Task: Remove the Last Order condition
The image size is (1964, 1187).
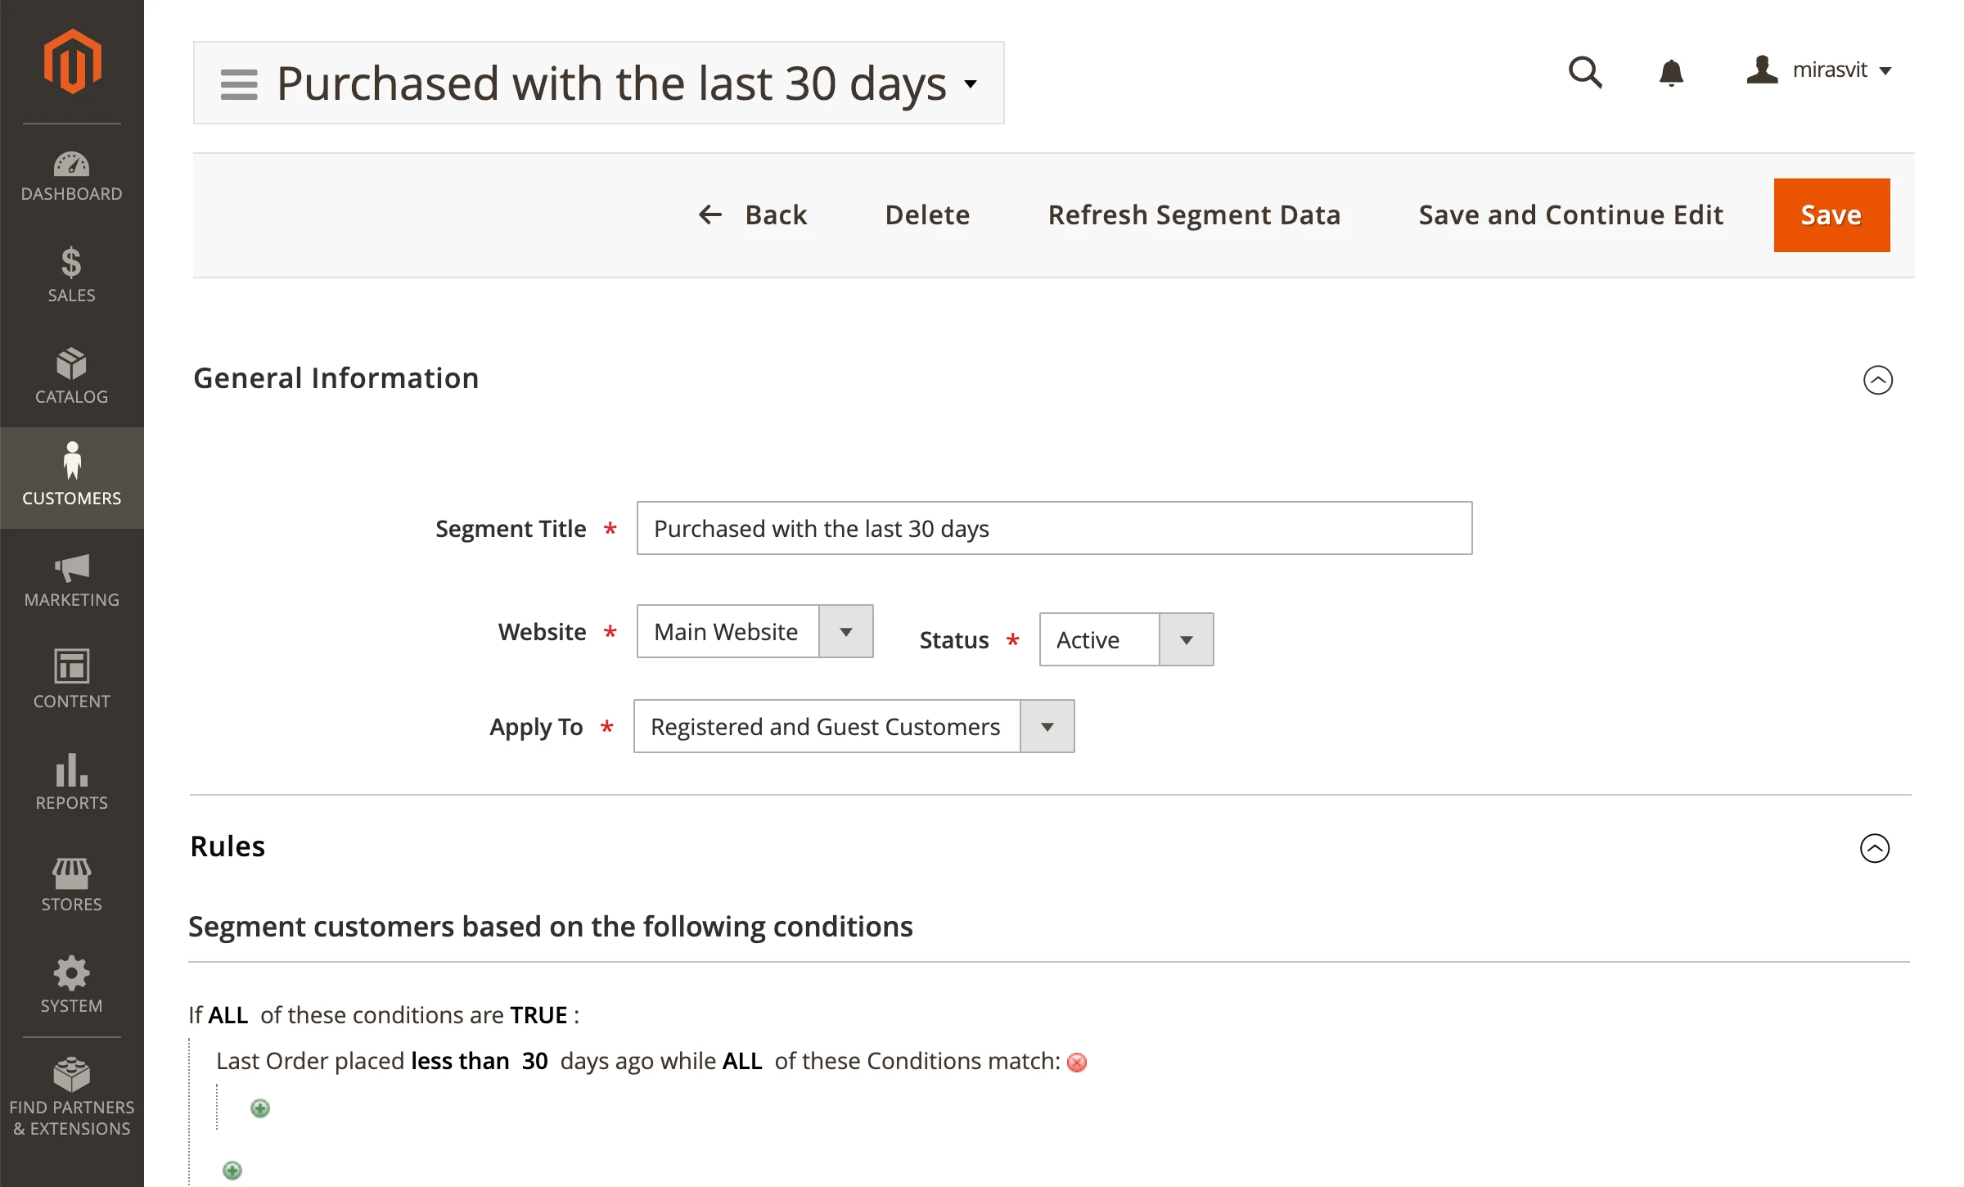Action: (1077, 1063)
